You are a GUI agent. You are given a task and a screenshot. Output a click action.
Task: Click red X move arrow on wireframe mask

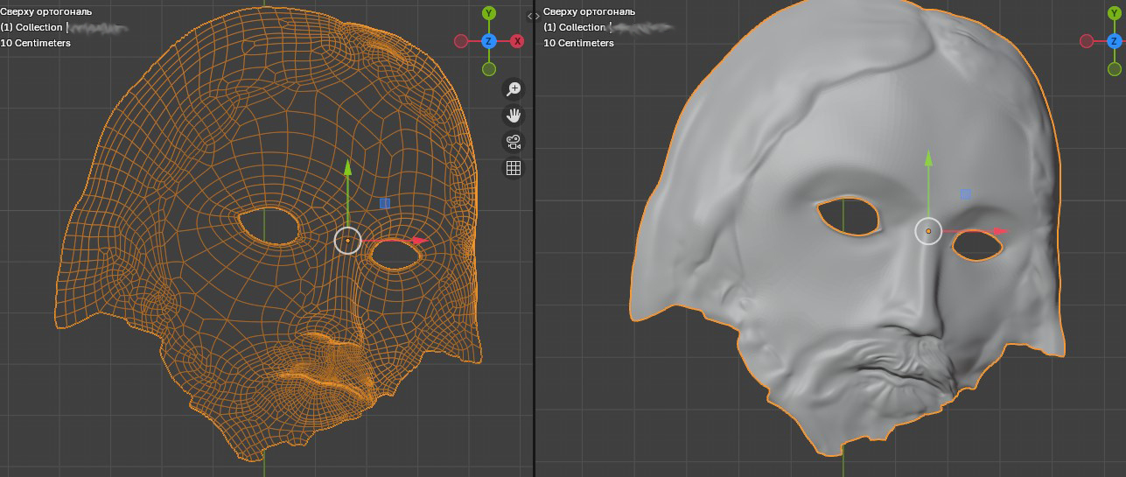click(419, 240)
